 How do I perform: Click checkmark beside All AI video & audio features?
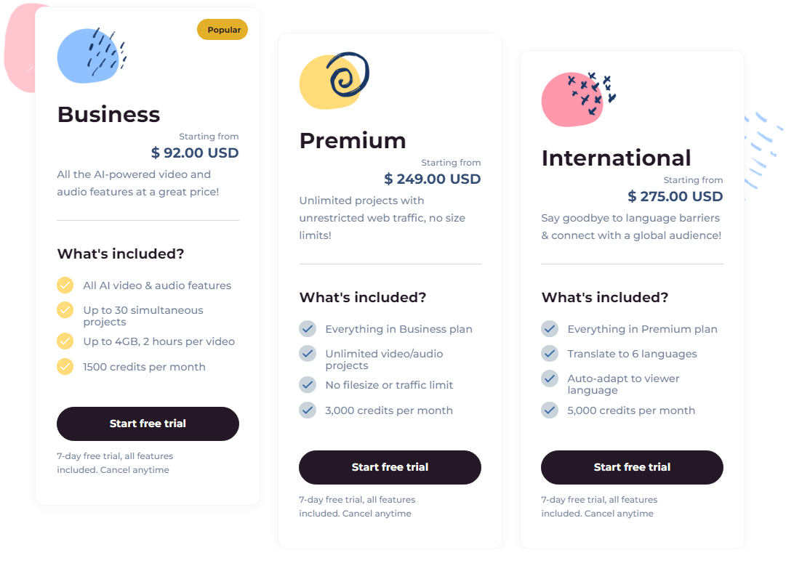tap(65, 285)
